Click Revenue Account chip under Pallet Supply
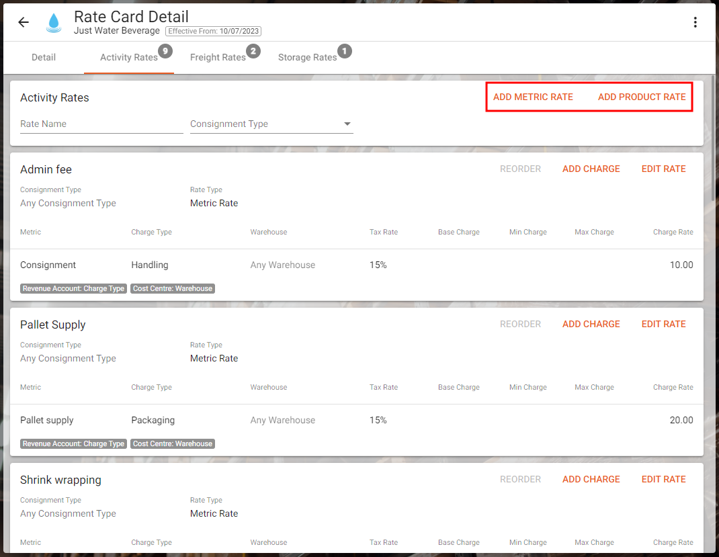 pos(73,443)
